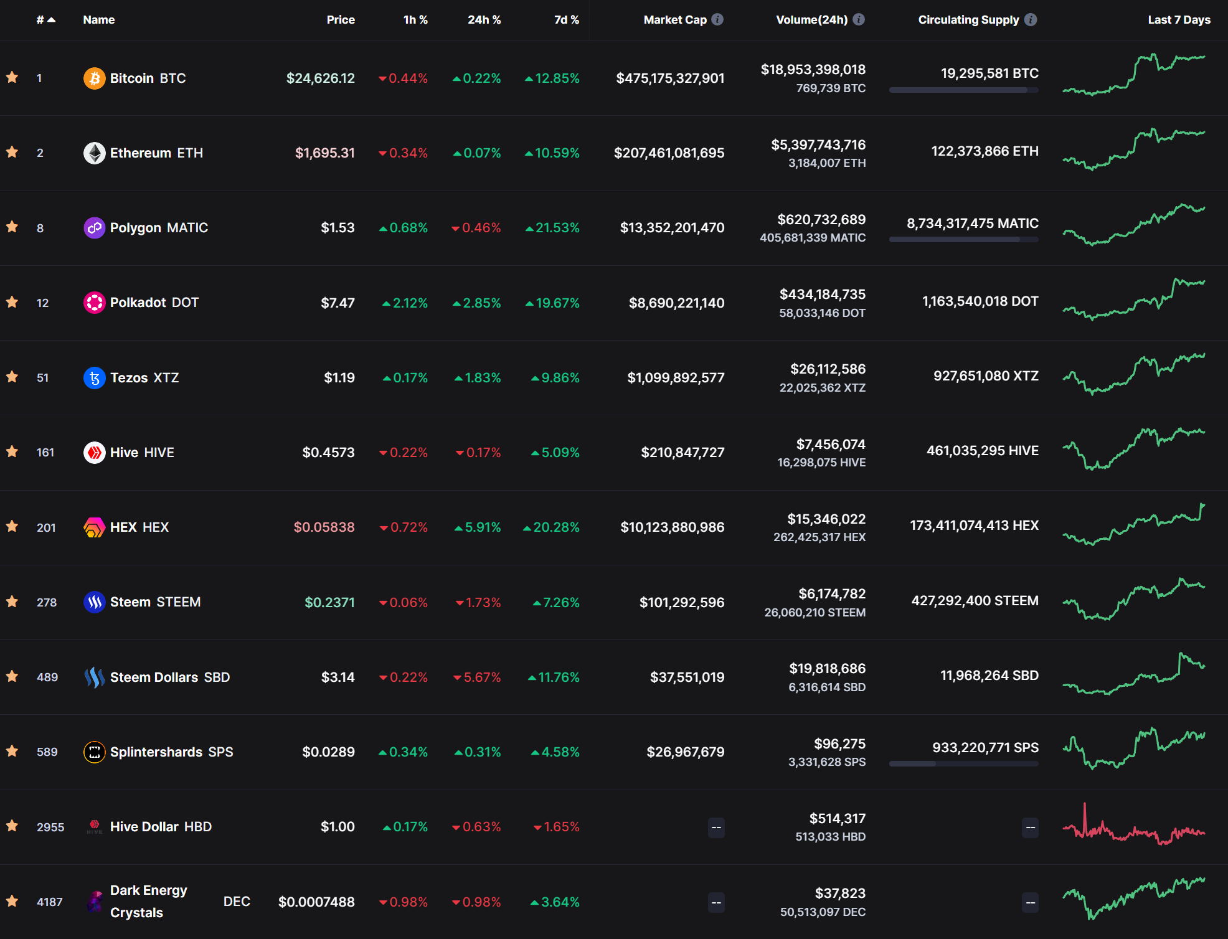
Task: Sort by the # rank column
Action: click(46, 19)
